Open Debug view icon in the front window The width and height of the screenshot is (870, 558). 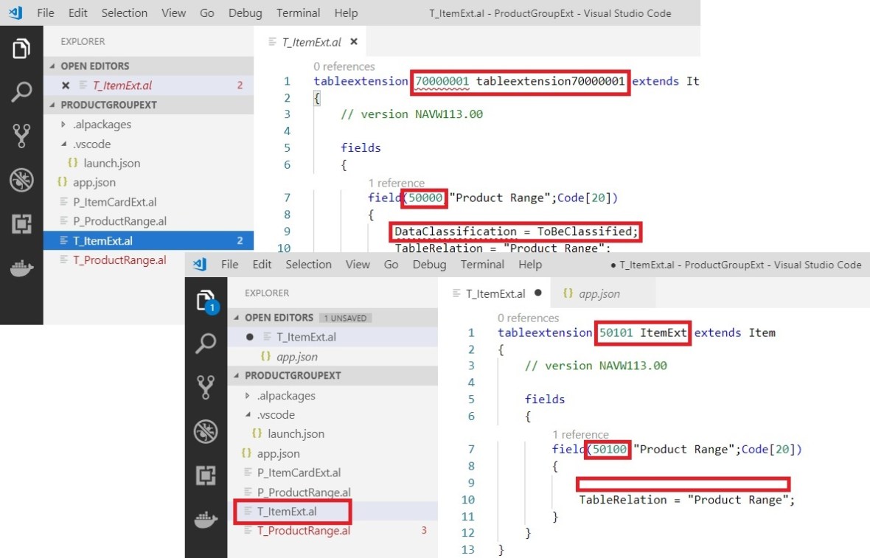206,431
